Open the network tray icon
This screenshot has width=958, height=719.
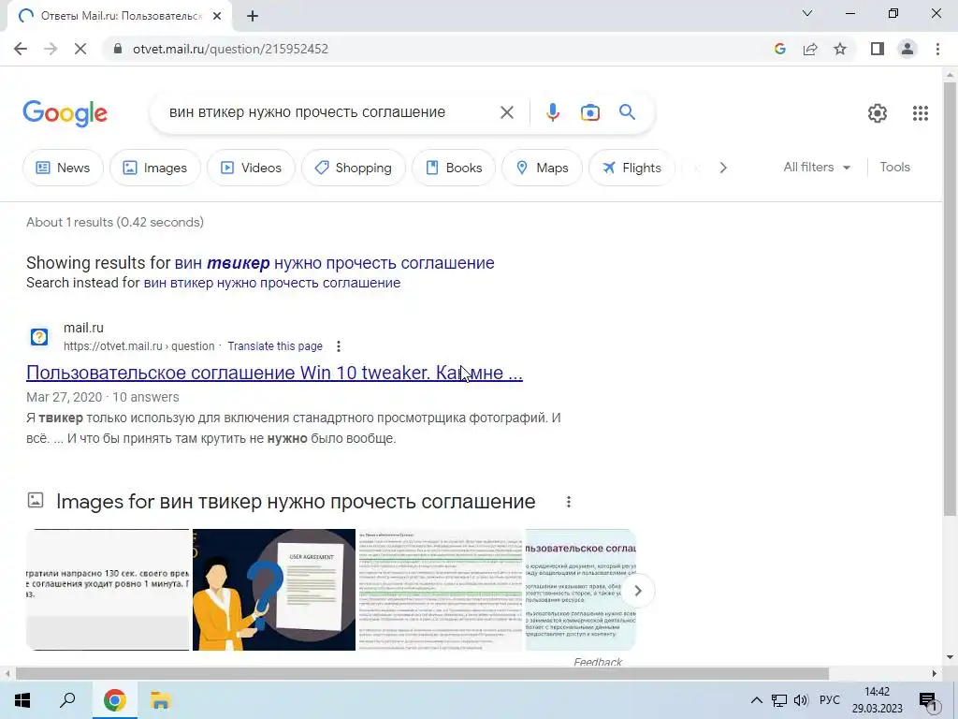[779, 700]
